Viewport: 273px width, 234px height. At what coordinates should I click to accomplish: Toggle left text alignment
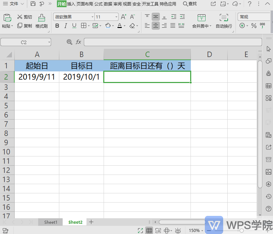pos(147,26)
